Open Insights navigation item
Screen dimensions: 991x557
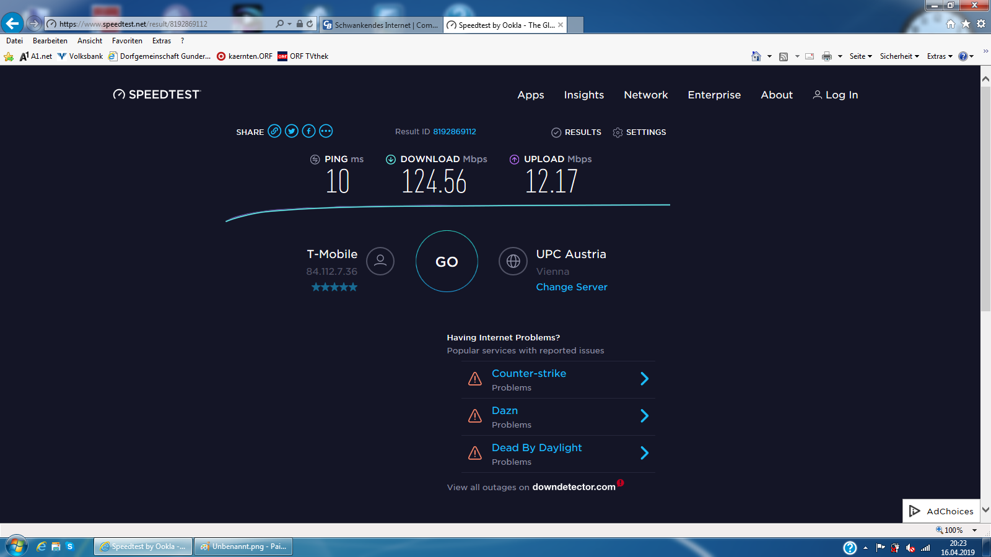[584, 95]
